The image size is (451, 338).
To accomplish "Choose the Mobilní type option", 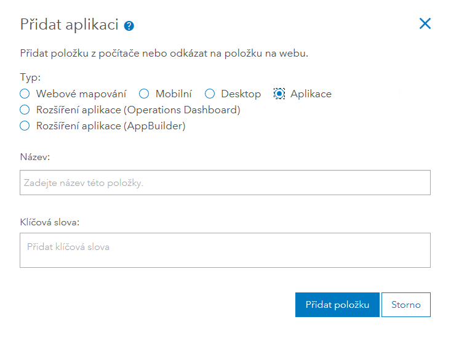I will [x=144, y=94].
